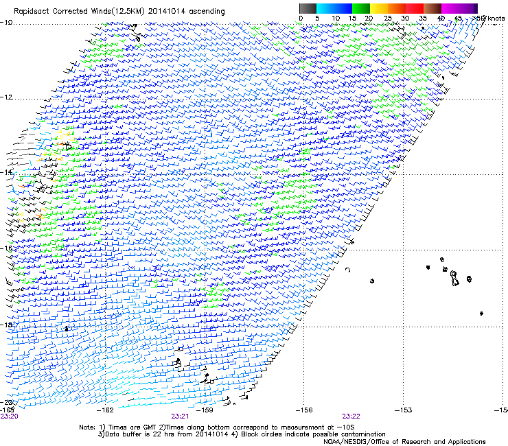The width and height of the screenshot is (508, 446).
Task: Pick the orange 25-30 knots legend segment
Action: [397, 8]
